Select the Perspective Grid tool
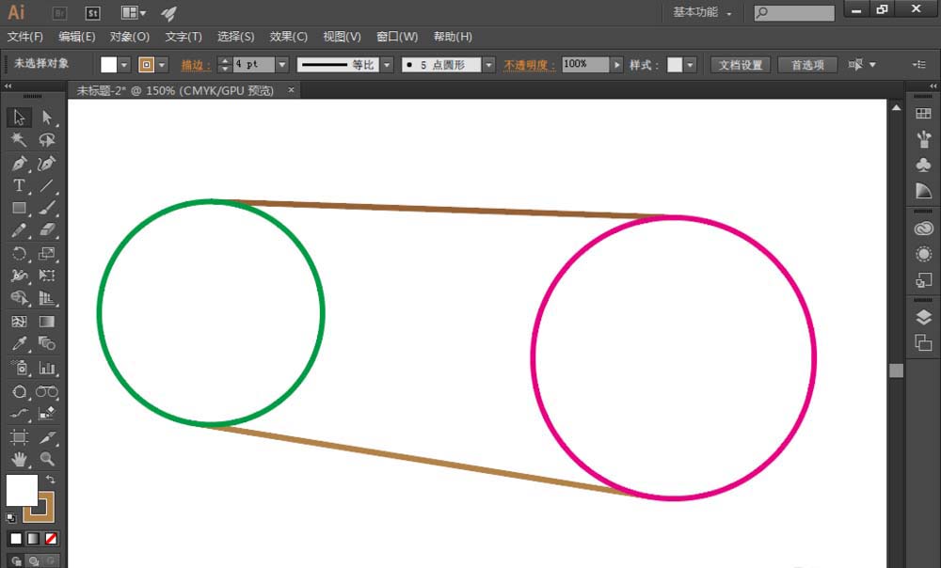Viewport: 941px width, 568px height. tap(47, 298)
